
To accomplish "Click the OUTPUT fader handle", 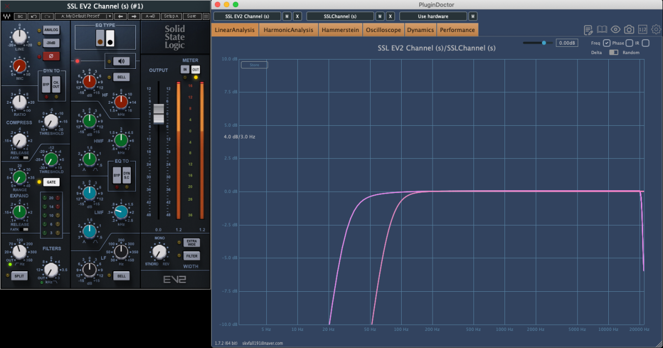I will pos(159,113).
